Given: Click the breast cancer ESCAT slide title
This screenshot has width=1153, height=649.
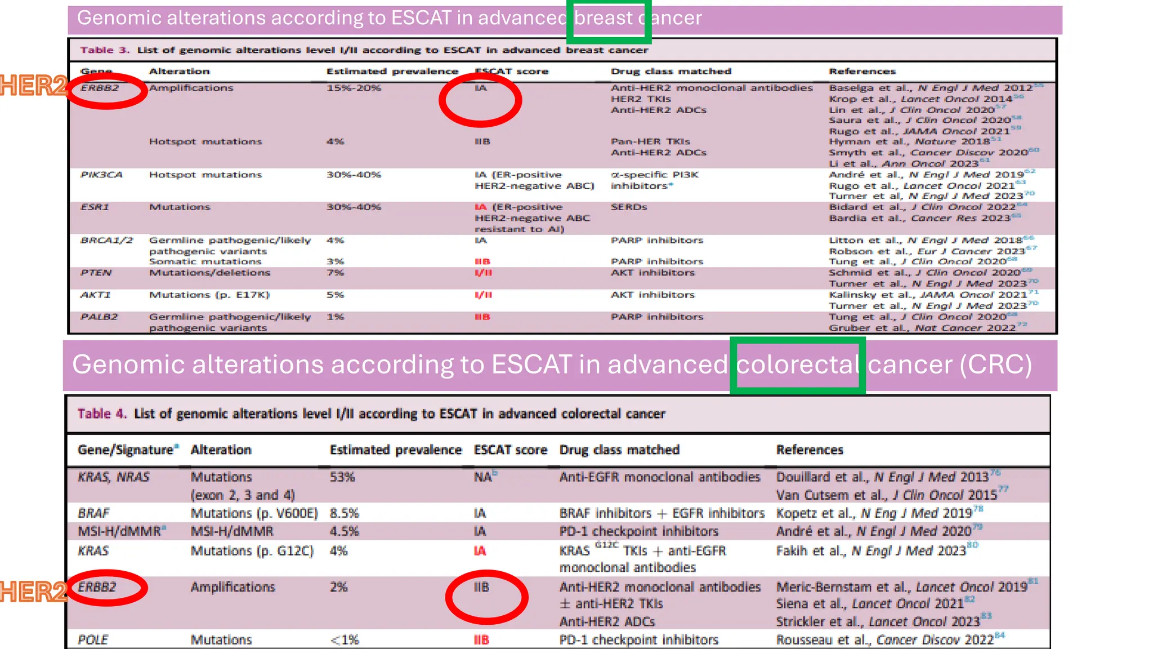Looking at the screenshot, I should pos(389,18).
